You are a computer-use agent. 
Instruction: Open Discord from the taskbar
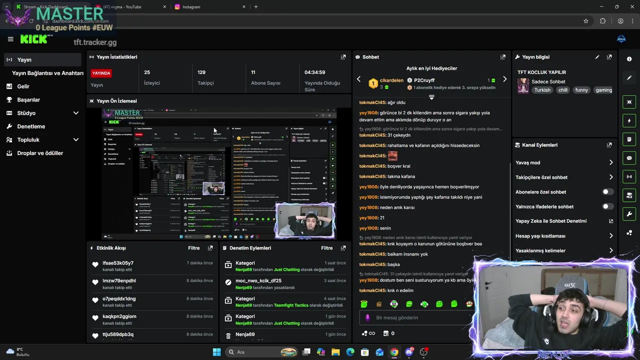click(409, 352)
